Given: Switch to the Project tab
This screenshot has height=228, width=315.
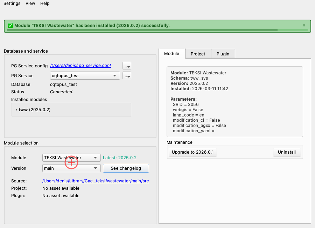Looking at the screenshot, I should (x=198, y=54).
